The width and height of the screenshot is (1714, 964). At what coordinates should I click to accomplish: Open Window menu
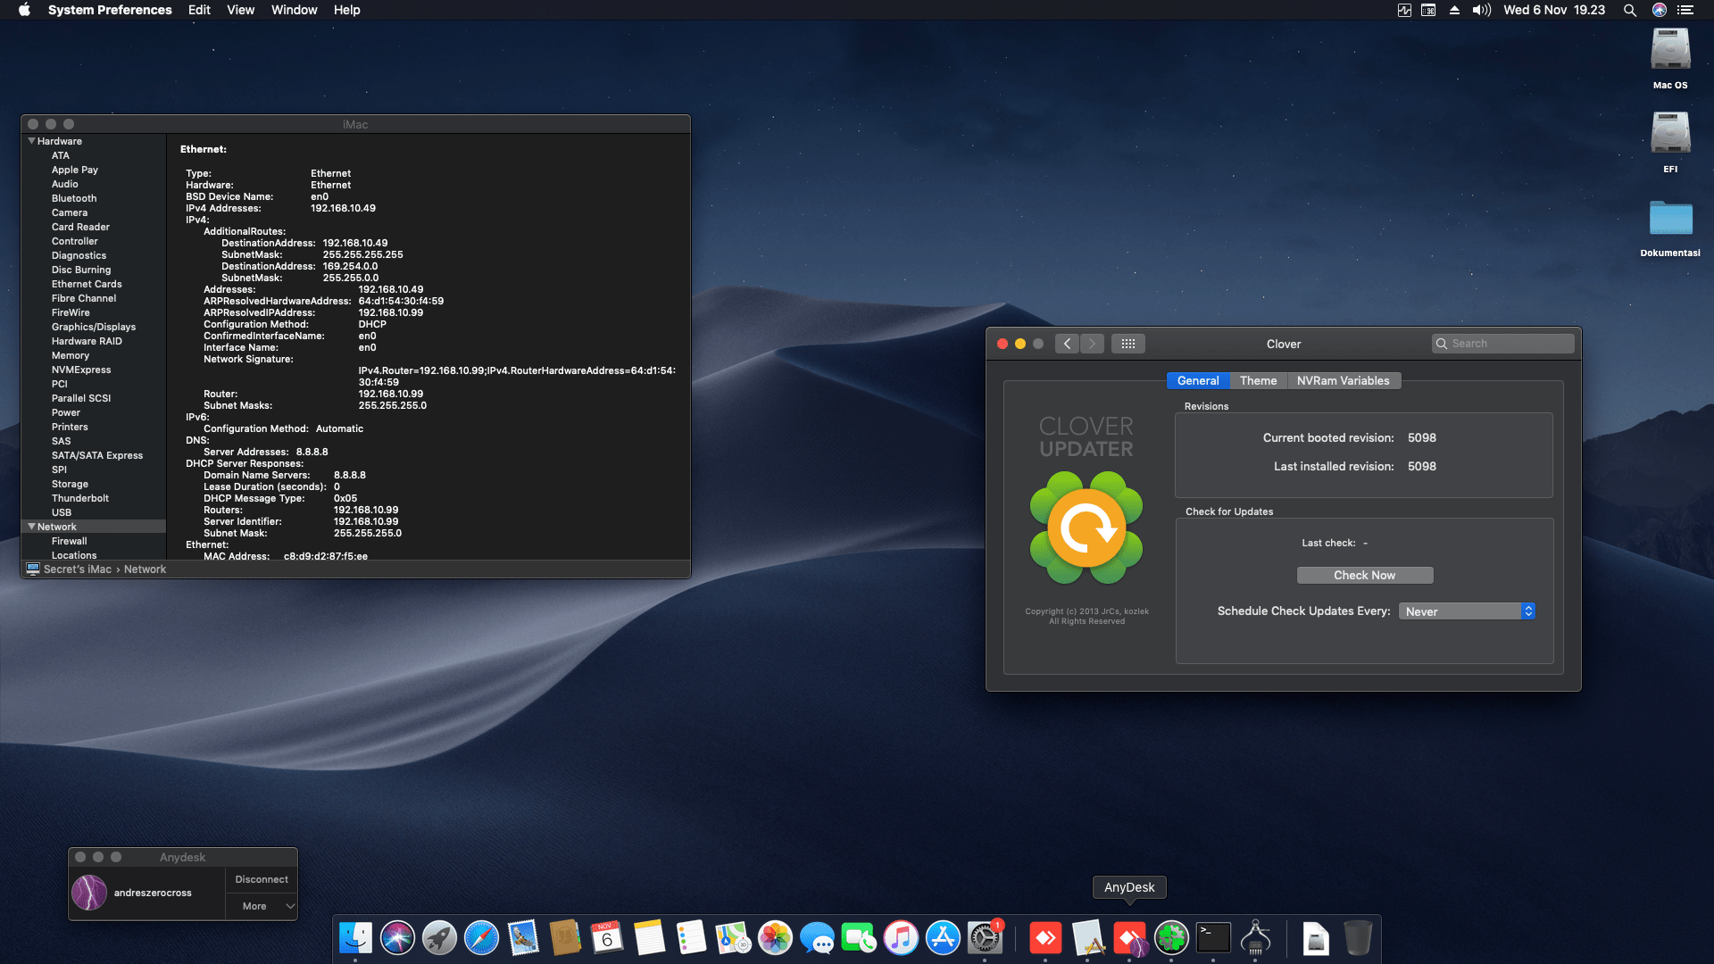point(294,10)
